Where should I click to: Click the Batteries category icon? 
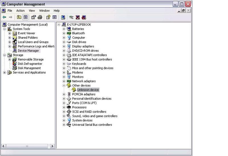[69, 29]
